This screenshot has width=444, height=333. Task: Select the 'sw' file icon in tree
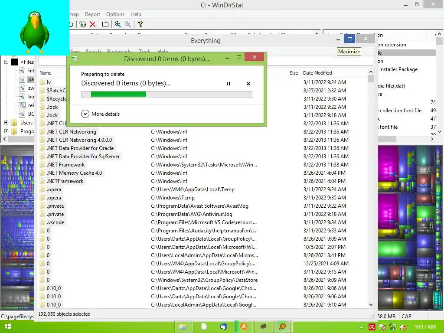(x=23, y=88)
